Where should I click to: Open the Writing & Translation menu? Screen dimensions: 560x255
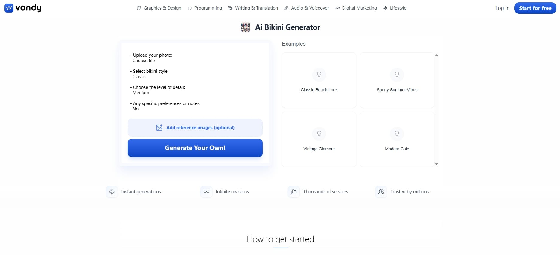coord(253,8)
